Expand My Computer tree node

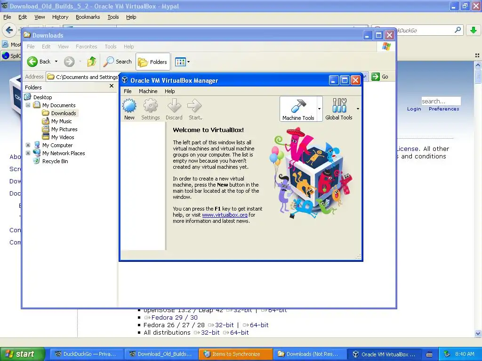[x=28, y=145]
